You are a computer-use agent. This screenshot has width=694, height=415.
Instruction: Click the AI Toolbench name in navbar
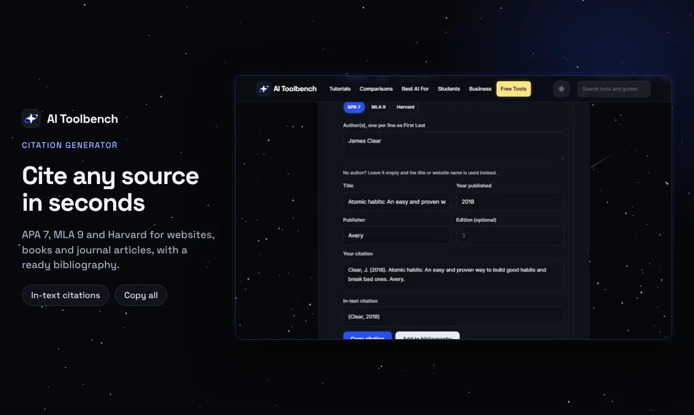[295, 88]
